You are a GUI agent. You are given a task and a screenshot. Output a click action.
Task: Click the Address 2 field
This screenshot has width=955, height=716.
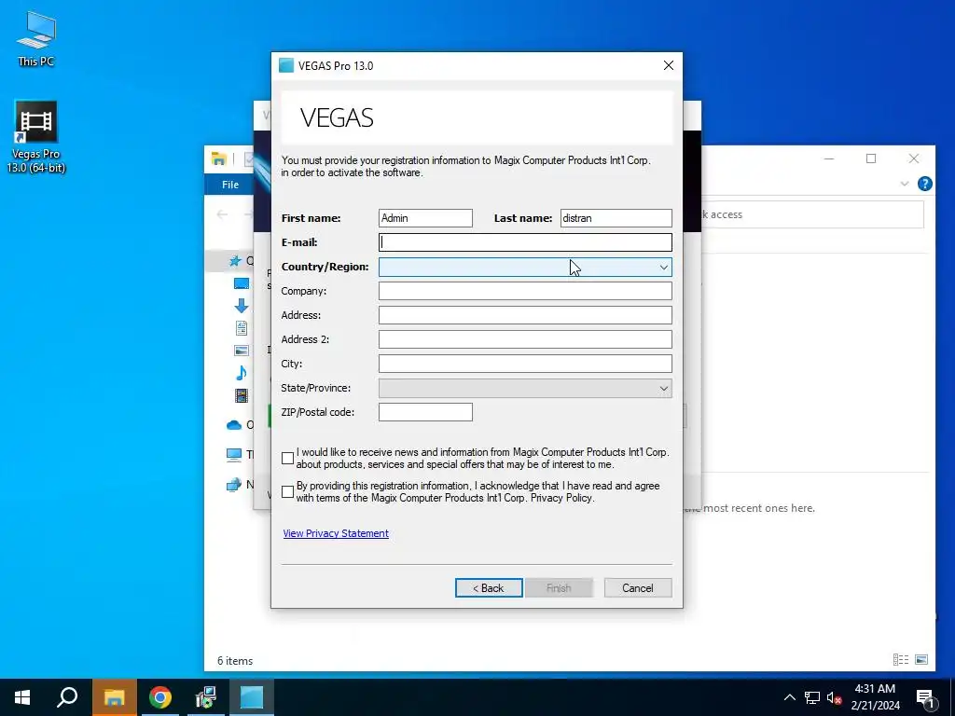[525, 339]
